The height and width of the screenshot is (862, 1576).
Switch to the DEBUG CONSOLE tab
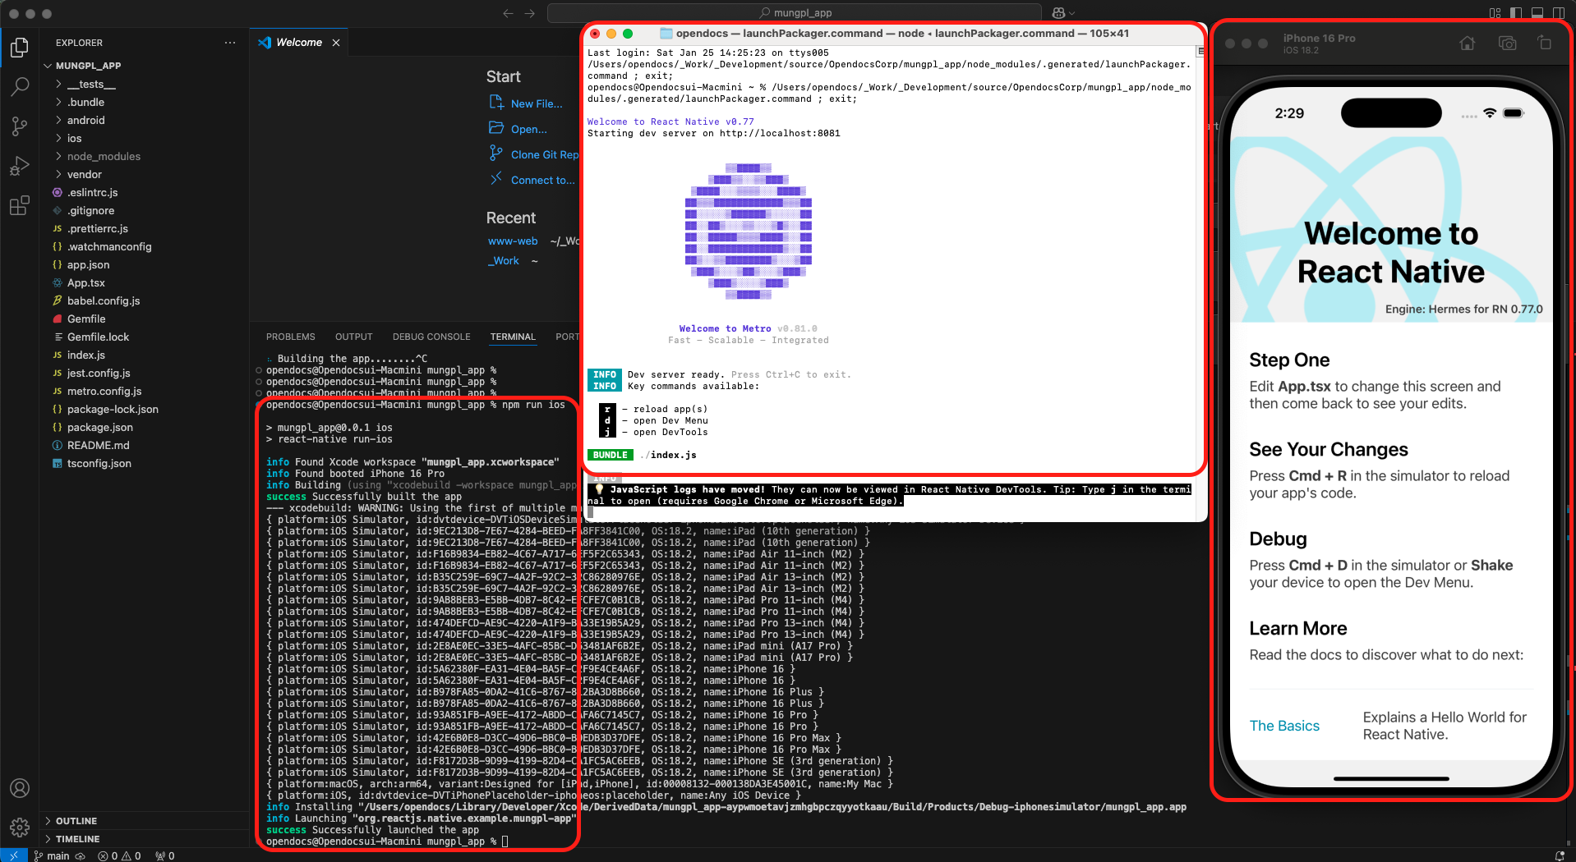coord(431,337)
